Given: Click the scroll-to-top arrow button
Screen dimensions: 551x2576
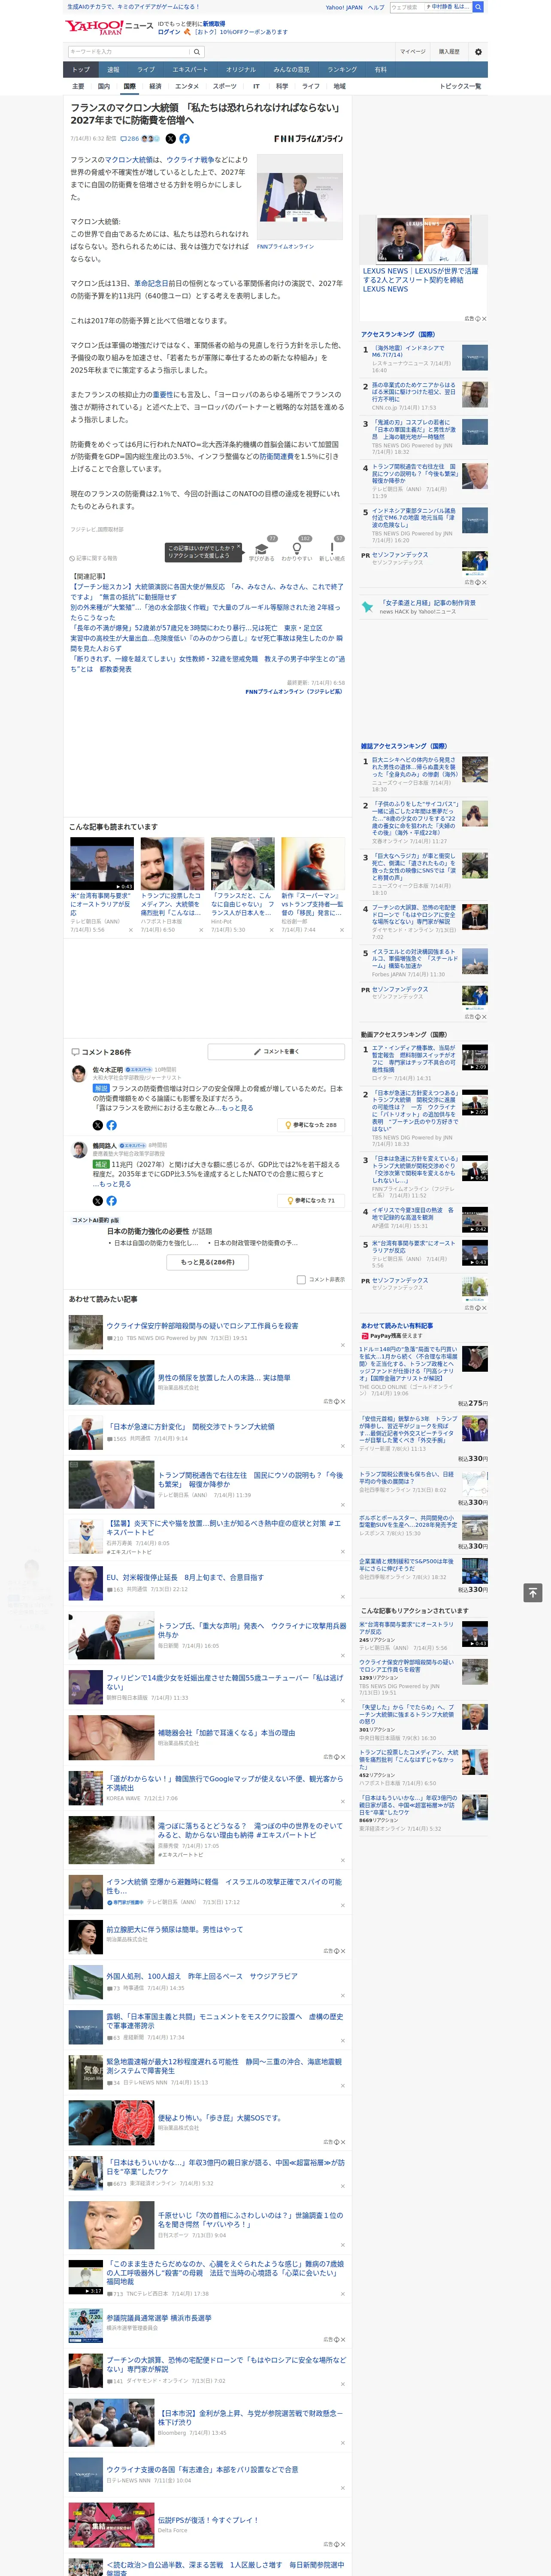Looking at the screenshot, I should [533, 1592].
